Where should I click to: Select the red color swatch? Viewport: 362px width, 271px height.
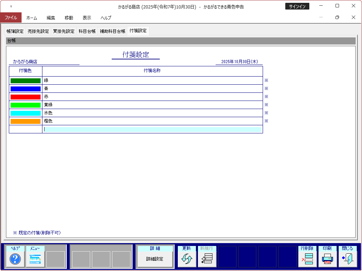pyautogui.click(x=25, y=97)
